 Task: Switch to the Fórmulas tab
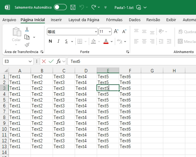tap(114, 20)
